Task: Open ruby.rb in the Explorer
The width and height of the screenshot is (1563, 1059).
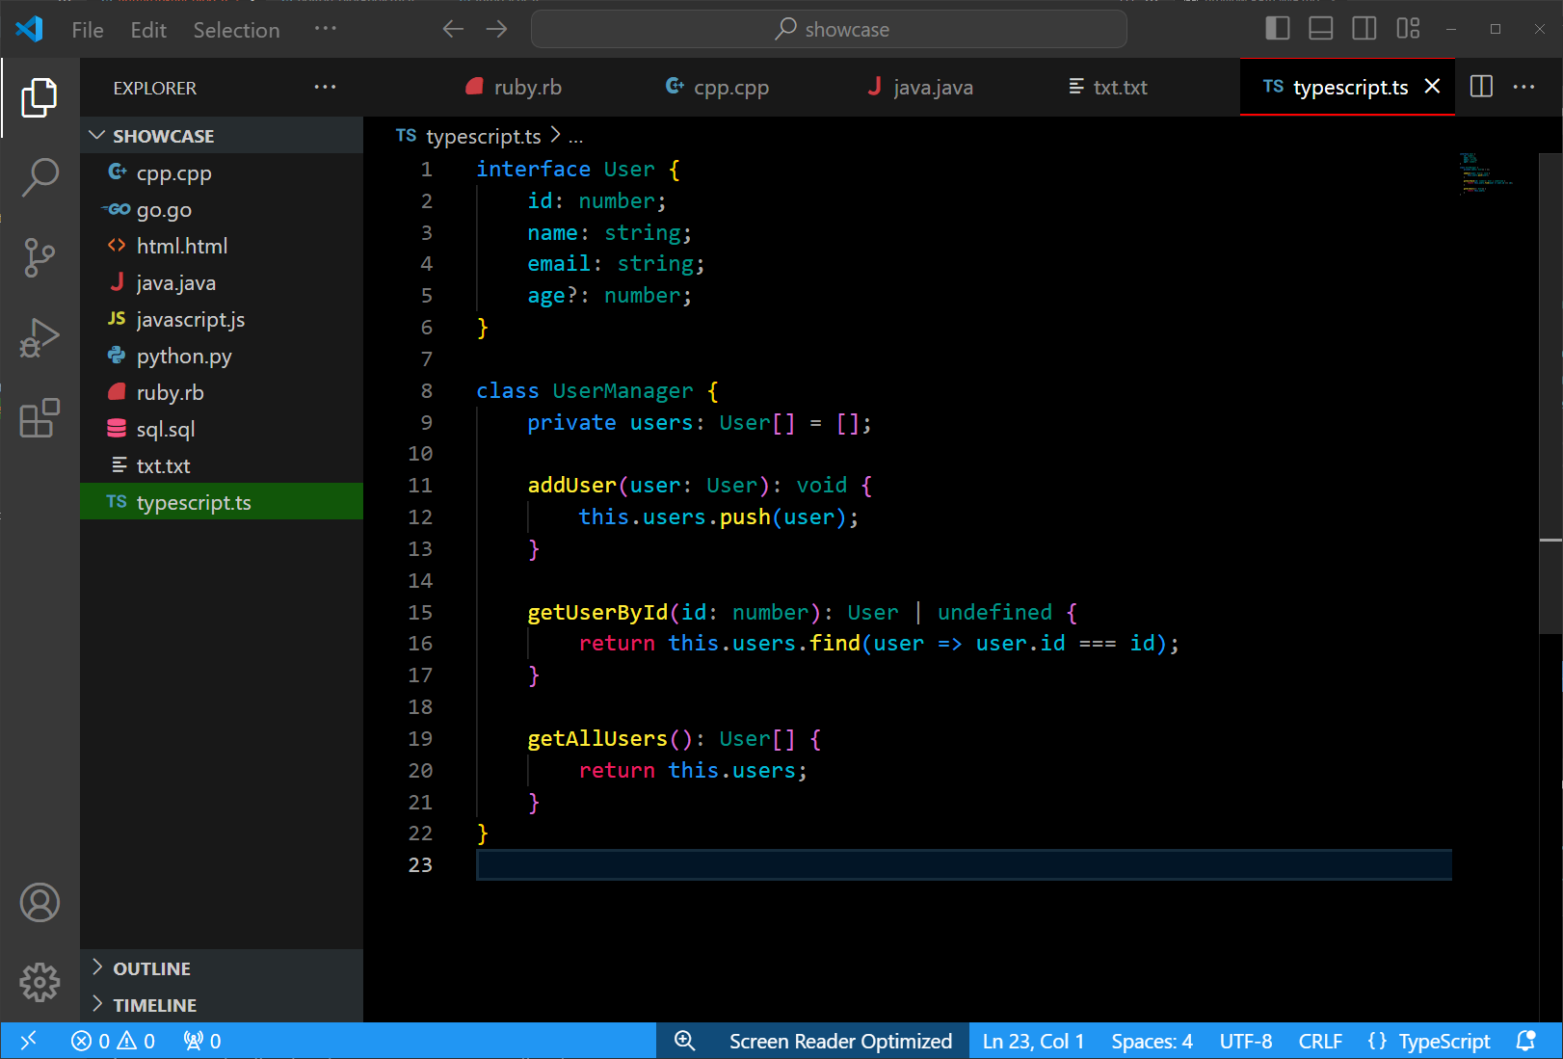Action: 222,392
